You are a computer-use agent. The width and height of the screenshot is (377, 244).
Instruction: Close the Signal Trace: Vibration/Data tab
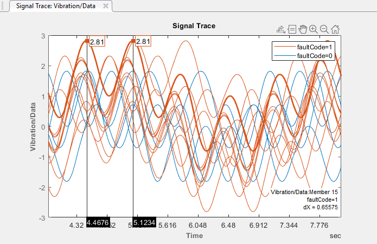click(106, 6)
